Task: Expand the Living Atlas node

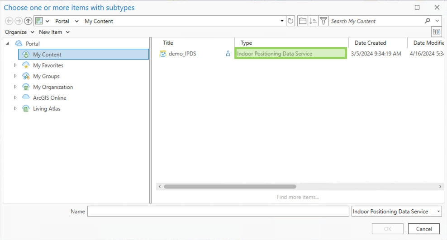Action: [x=15, y=108]
